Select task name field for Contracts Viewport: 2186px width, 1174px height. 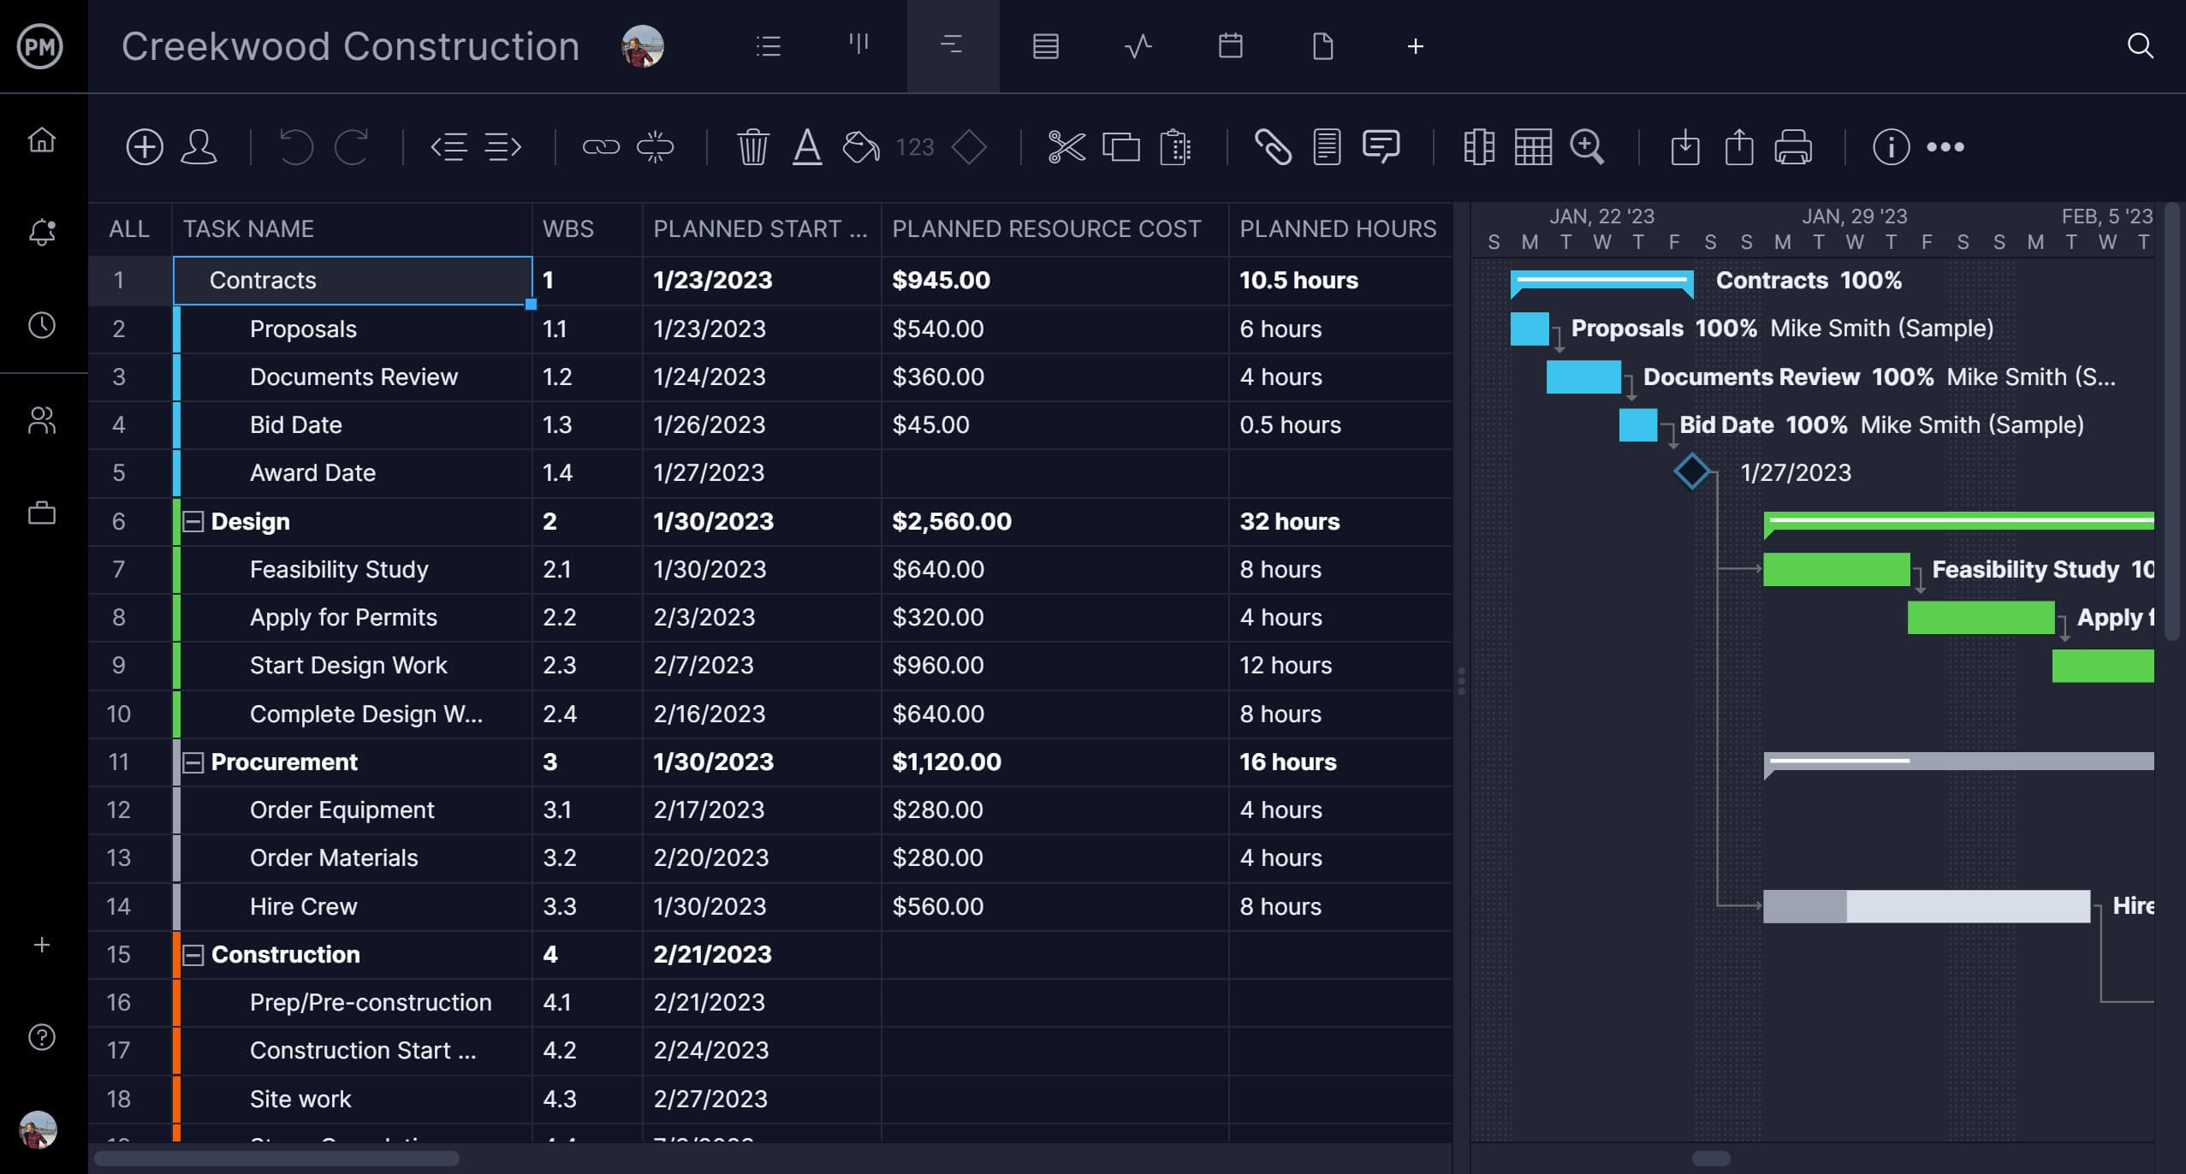click(351, 281)
